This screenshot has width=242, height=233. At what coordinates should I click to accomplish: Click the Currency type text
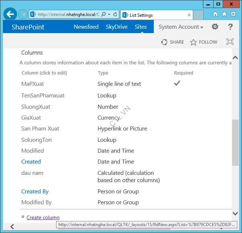(109, 118)
